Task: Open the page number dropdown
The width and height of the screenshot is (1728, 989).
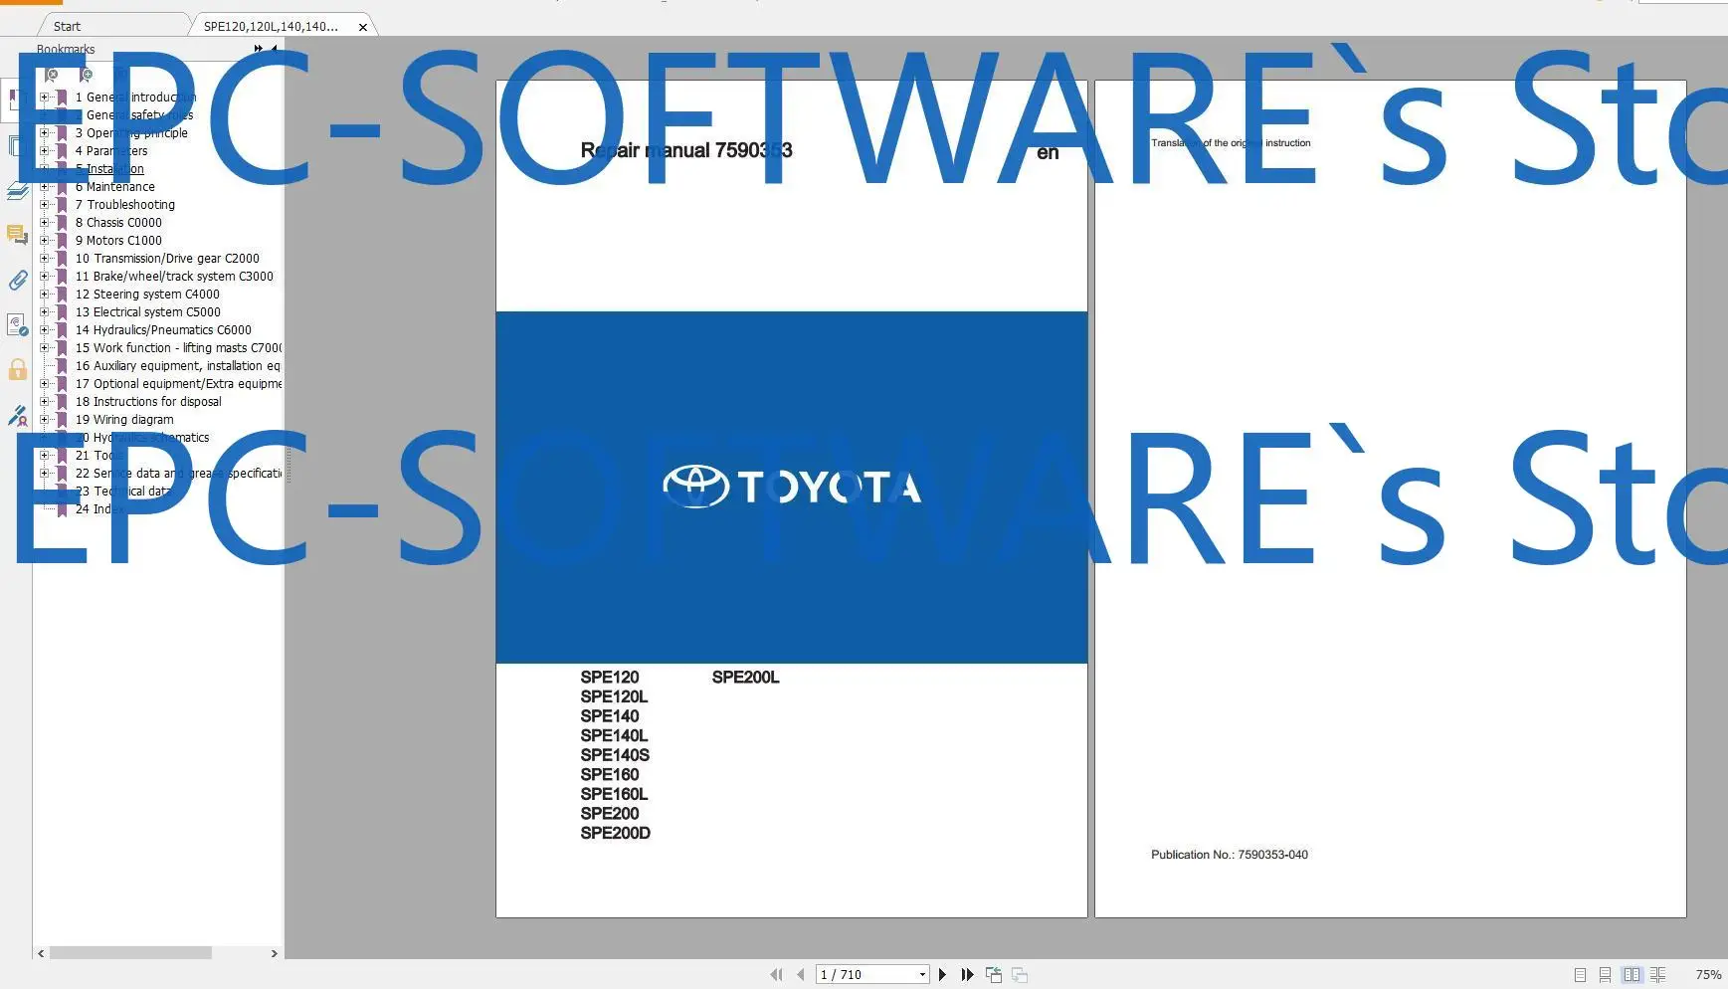Action: click(922, 975)
